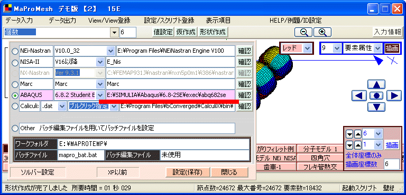406x195 pixels.
Task: Click the zoom in magnifier icon
Action: (322, 32)
